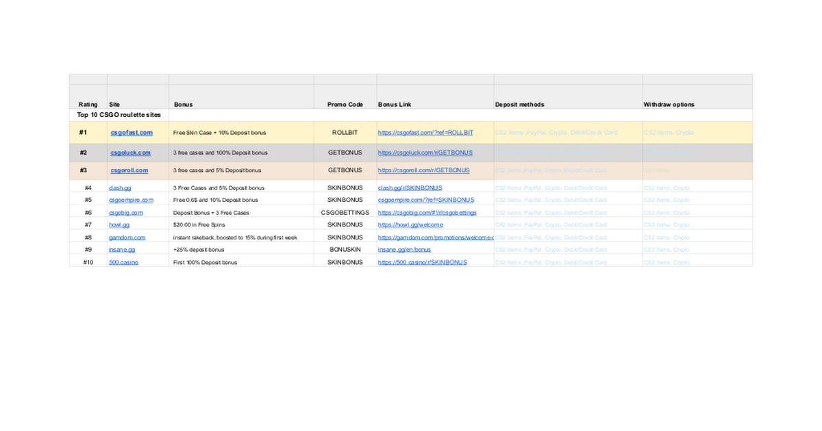822x431 pixels.
Task: Select the ROLLBIT promo code cell
Action: click(345, 133)
